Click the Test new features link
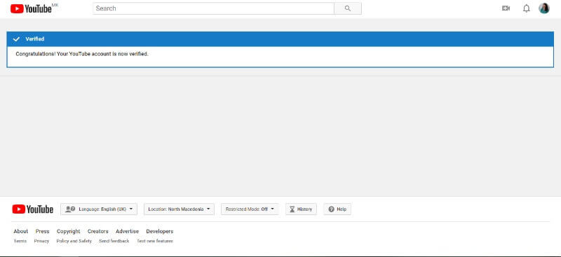This screenshot has height=257, width=561. [155, 242]
